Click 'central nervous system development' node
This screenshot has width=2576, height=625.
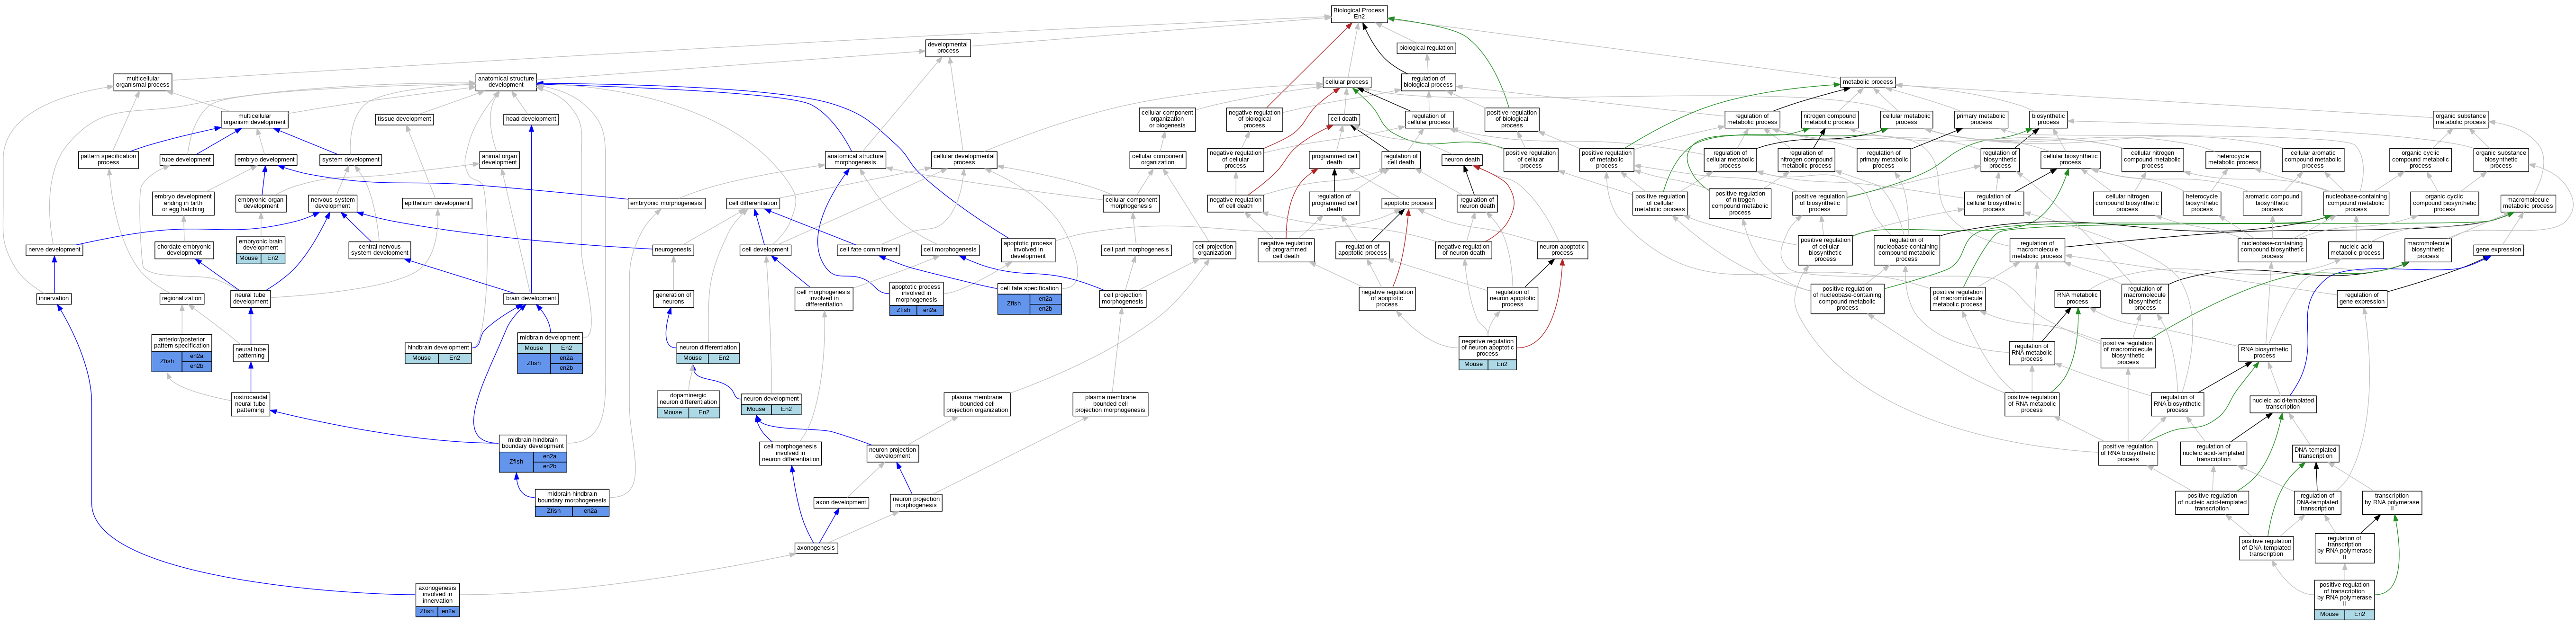click(x=379, y=250)
